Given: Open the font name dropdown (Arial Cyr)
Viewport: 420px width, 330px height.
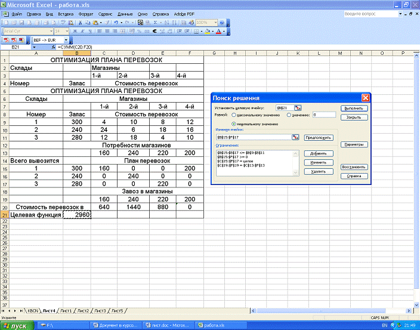Looking at the screenshot, I should 50,31.
